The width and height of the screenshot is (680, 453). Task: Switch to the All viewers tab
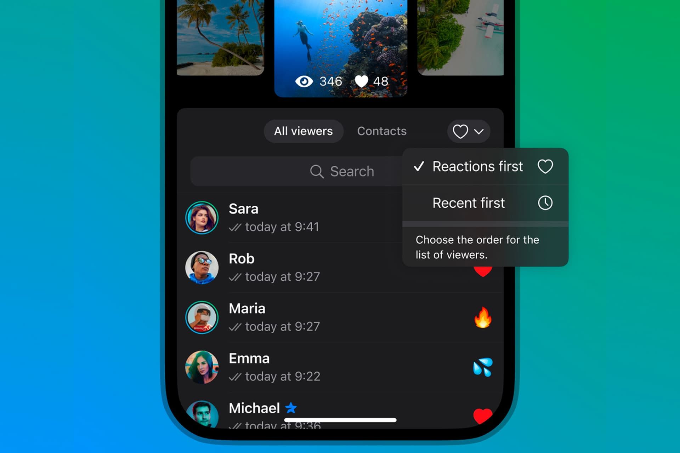coord(302,131)
